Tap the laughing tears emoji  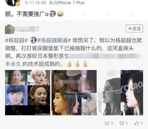[x=60, y=14]
